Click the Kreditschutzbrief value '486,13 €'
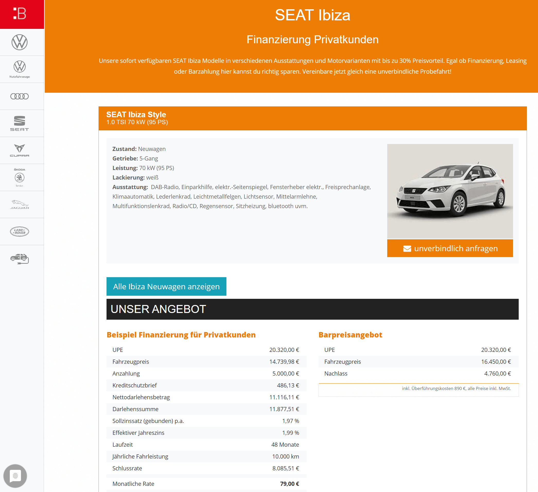The height and width of the screenshot is (492, 538). click(288, 385)
